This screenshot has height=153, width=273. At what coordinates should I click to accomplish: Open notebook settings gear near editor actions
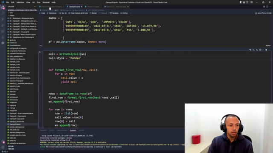pyautogui.click(x=264, y=7)
